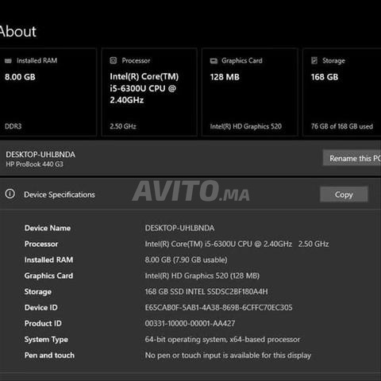
Task: Click the Storage card title
Action: [333, 61]
